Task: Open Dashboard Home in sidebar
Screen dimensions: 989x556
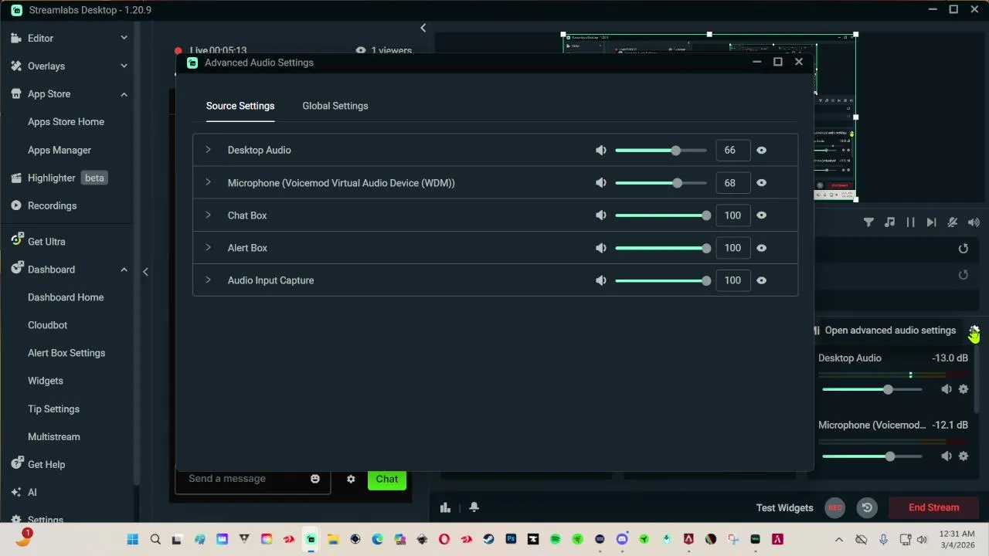Action: tap(66, 297)
